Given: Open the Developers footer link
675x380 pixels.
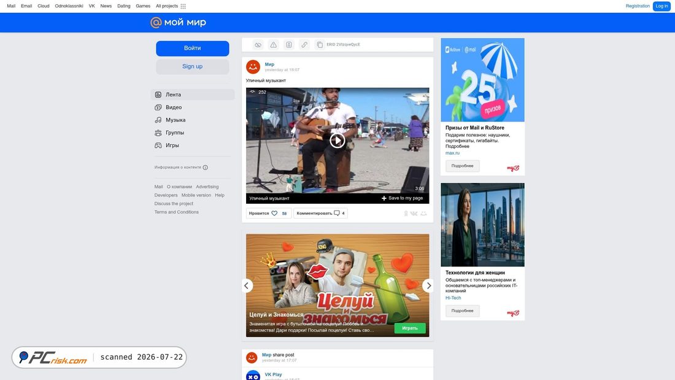Looking at the screenshot, I should 166,195.
